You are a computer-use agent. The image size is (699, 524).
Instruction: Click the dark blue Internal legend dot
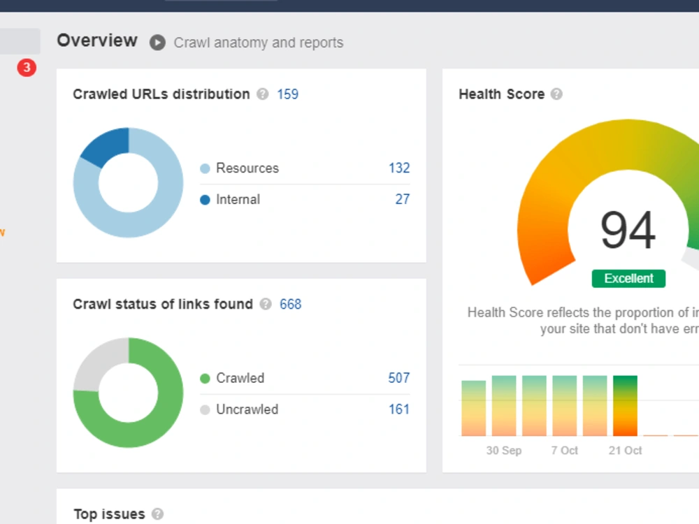point(205,200)
